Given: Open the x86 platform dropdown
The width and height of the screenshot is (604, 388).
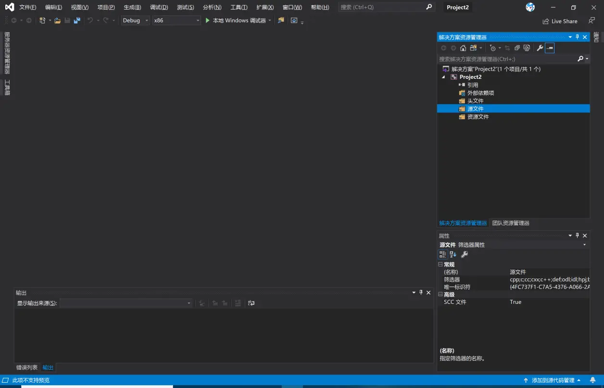Looking at the screenshot, I should (x=176, y=21).
